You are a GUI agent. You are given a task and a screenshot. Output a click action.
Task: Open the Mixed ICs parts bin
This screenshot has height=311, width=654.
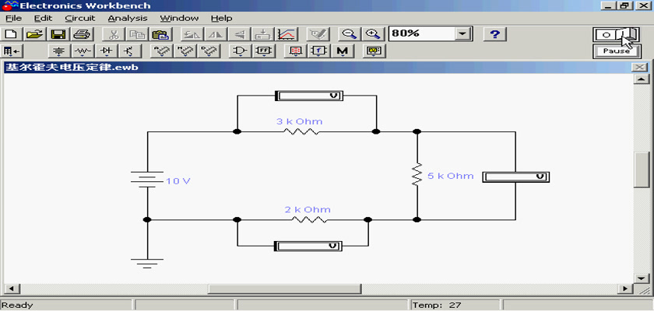point(185,51)
